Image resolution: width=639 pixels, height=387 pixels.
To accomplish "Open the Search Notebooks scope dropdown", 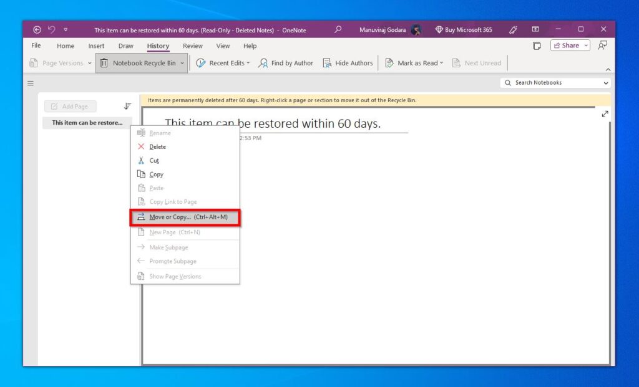I will point(605,82).
